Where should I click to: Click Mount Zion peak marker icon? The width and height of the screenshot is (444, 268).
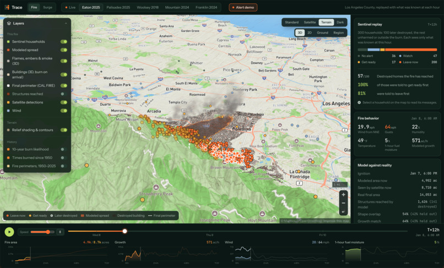[x=98, y=126]
